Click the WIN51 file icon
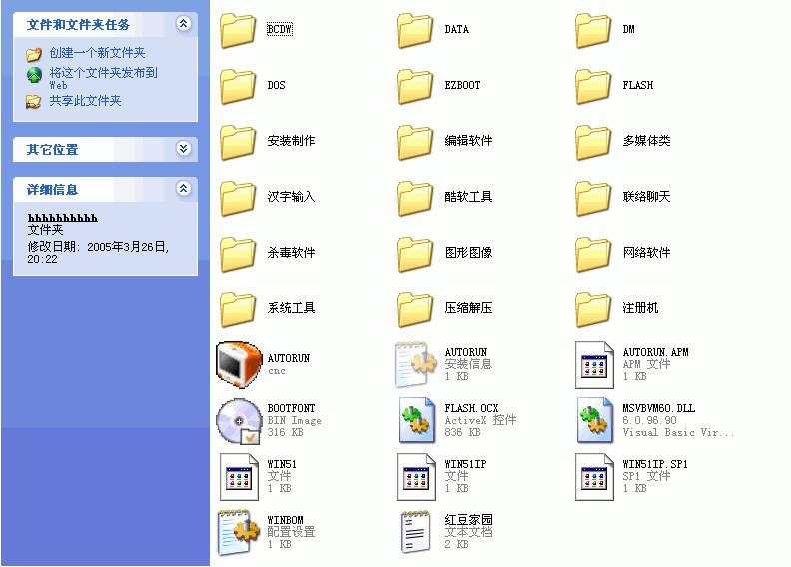The width and height of the screenshot is (791, 567). [x=239, y=477]
